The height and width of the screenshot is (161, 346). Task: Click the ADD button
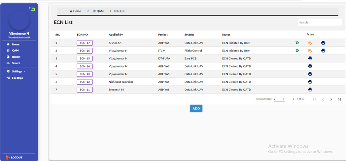coord(196,109)
